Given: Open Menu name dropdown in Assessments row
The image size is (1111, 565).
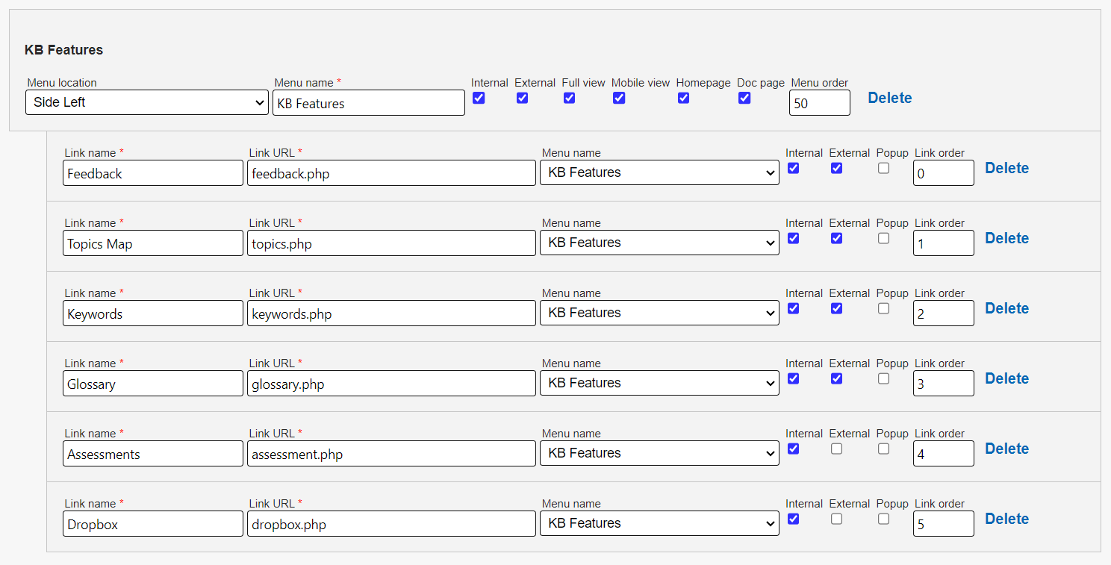Looking at the screenshot, I should click(x=659, y=453).
